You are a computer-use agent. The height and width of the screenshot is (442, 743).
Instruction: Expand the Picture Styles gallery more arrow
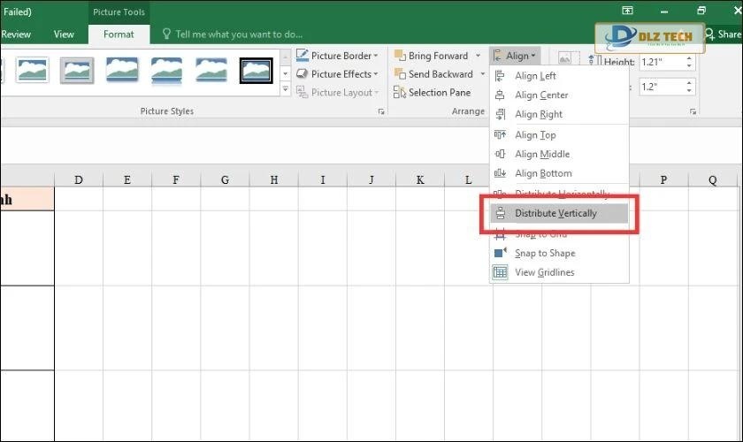point(285,89)
